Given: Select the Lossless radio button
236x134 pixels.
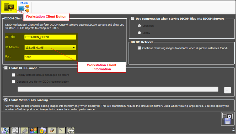Looking at the screenshot, I should click(139, 26).
